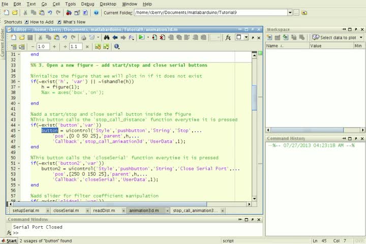Expand the Run button dropdown arrow
This screenshot has width=366, height=244.
(x=148, y=37)
